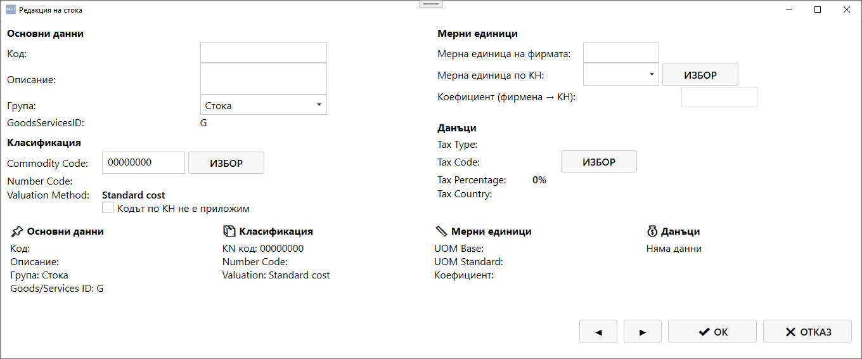Screen dimensions: 862x359
Task: Click the money bag icon beside Данъци
Action: coord(652,232)
